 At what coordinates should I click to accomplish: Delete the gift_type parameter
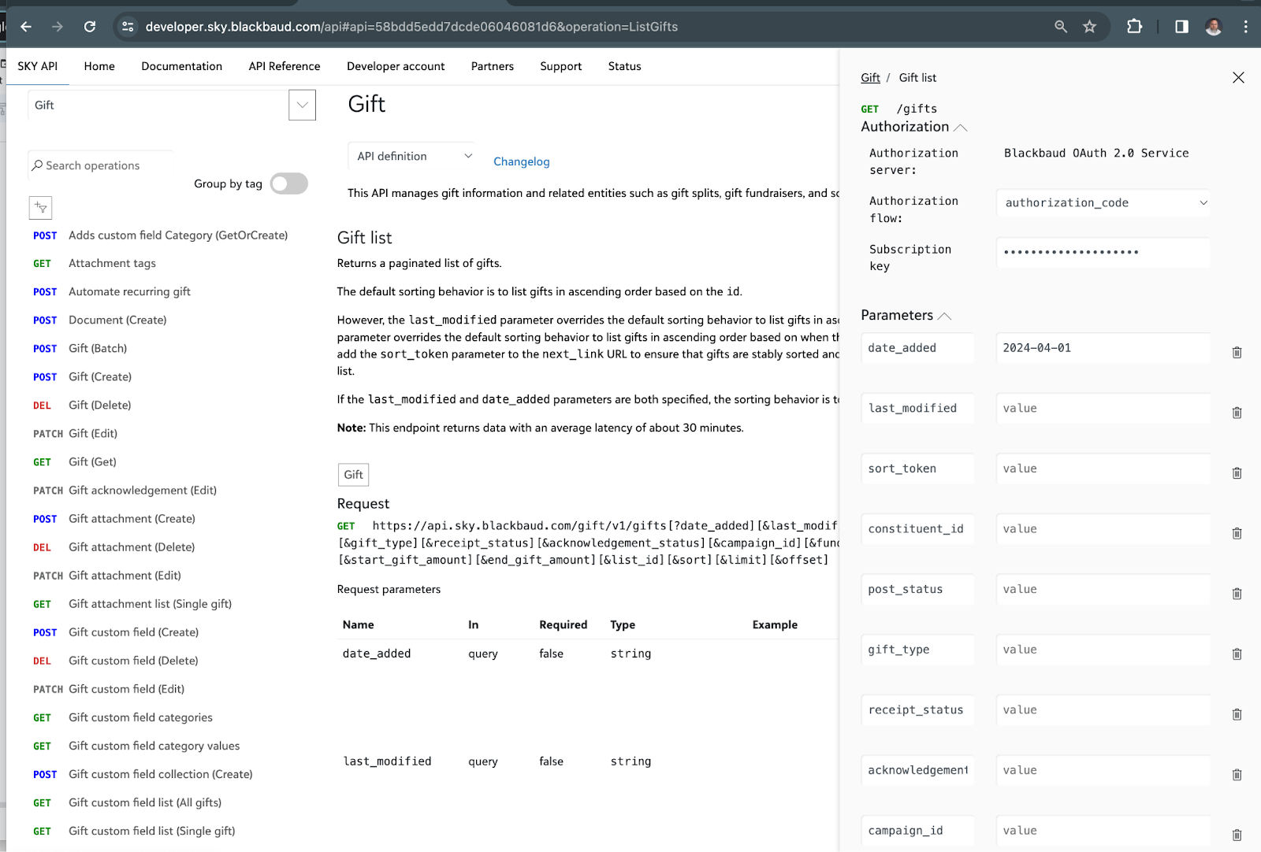coord(1237,654)
